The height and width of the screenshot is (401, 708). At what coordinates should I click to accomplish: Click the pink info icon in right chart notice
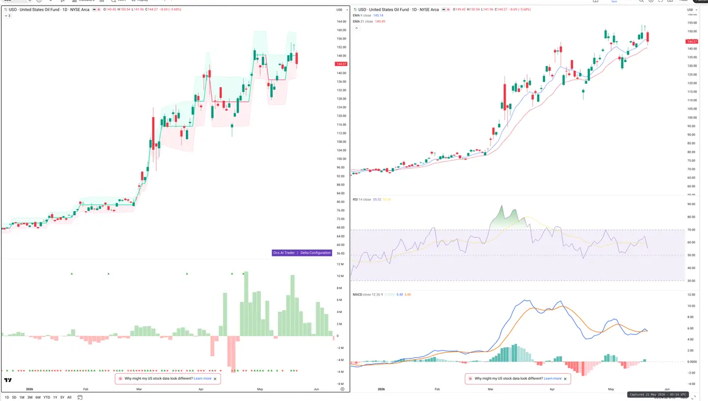tap(471, 379)
